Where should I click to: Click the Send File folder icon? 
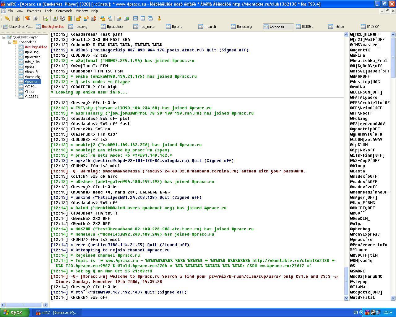point(79,19)
